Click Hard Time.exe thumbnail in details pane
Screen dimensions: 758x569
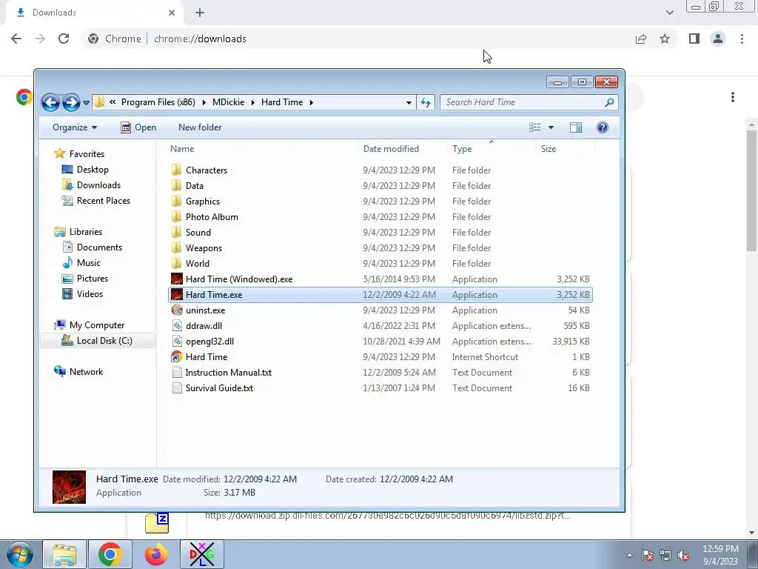coord(69,487)
